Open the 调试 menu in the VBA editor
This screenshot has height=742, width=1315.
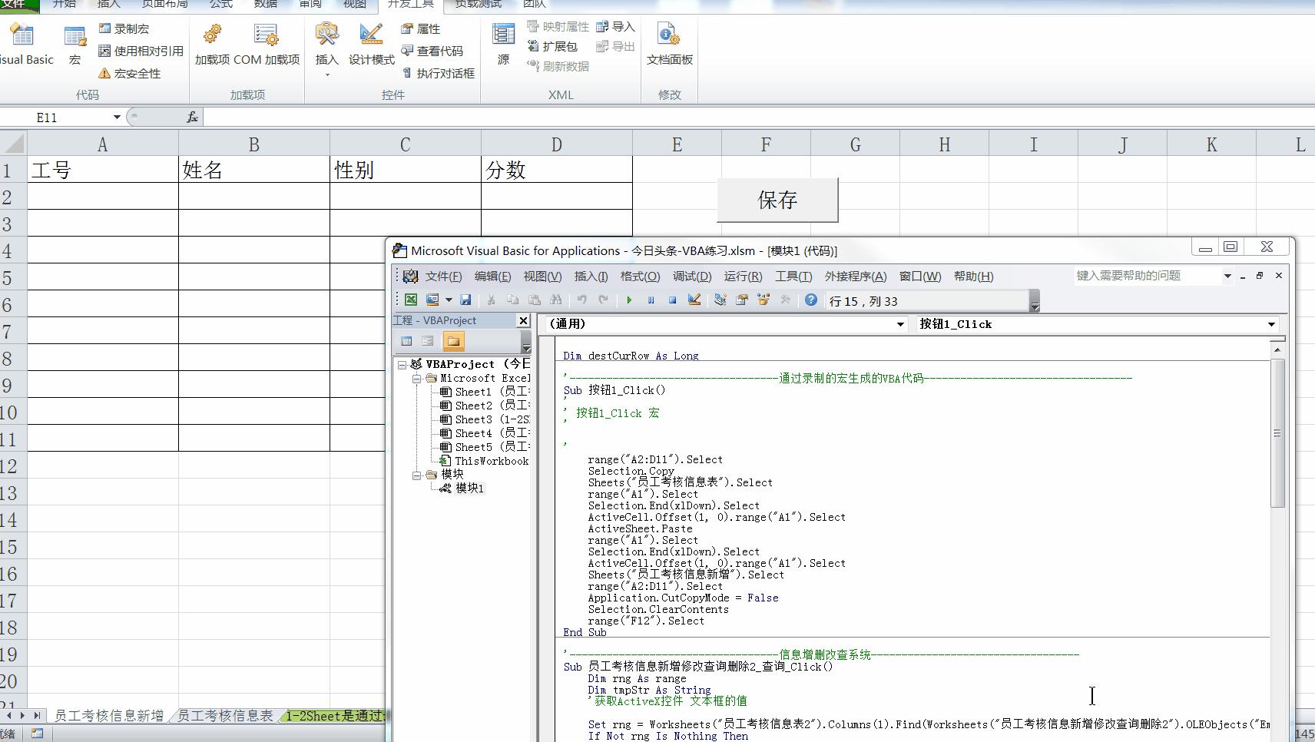[x=691, y=277]
